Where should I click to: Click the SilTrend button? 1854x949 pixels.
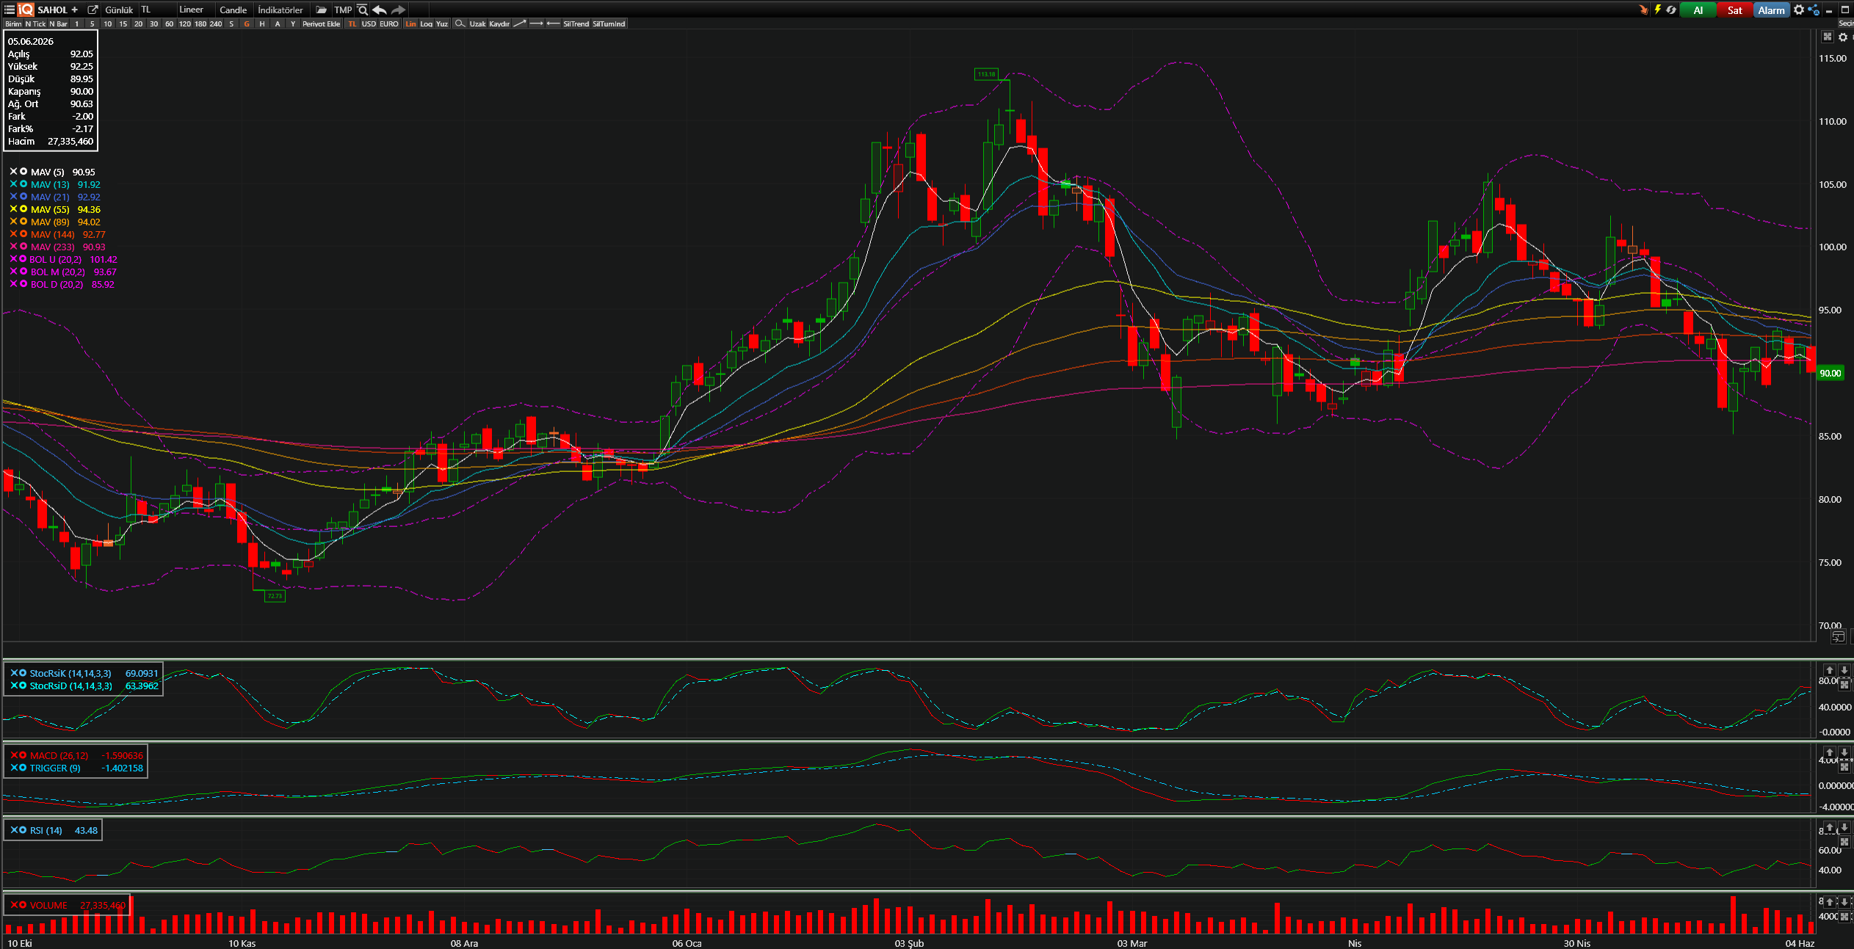pyautogui.click(x=576, y=23)
